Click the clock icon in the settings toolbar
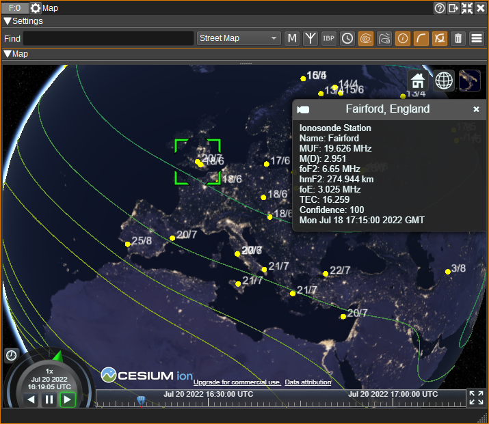This screenshot has height=424, width=489. 347,38
